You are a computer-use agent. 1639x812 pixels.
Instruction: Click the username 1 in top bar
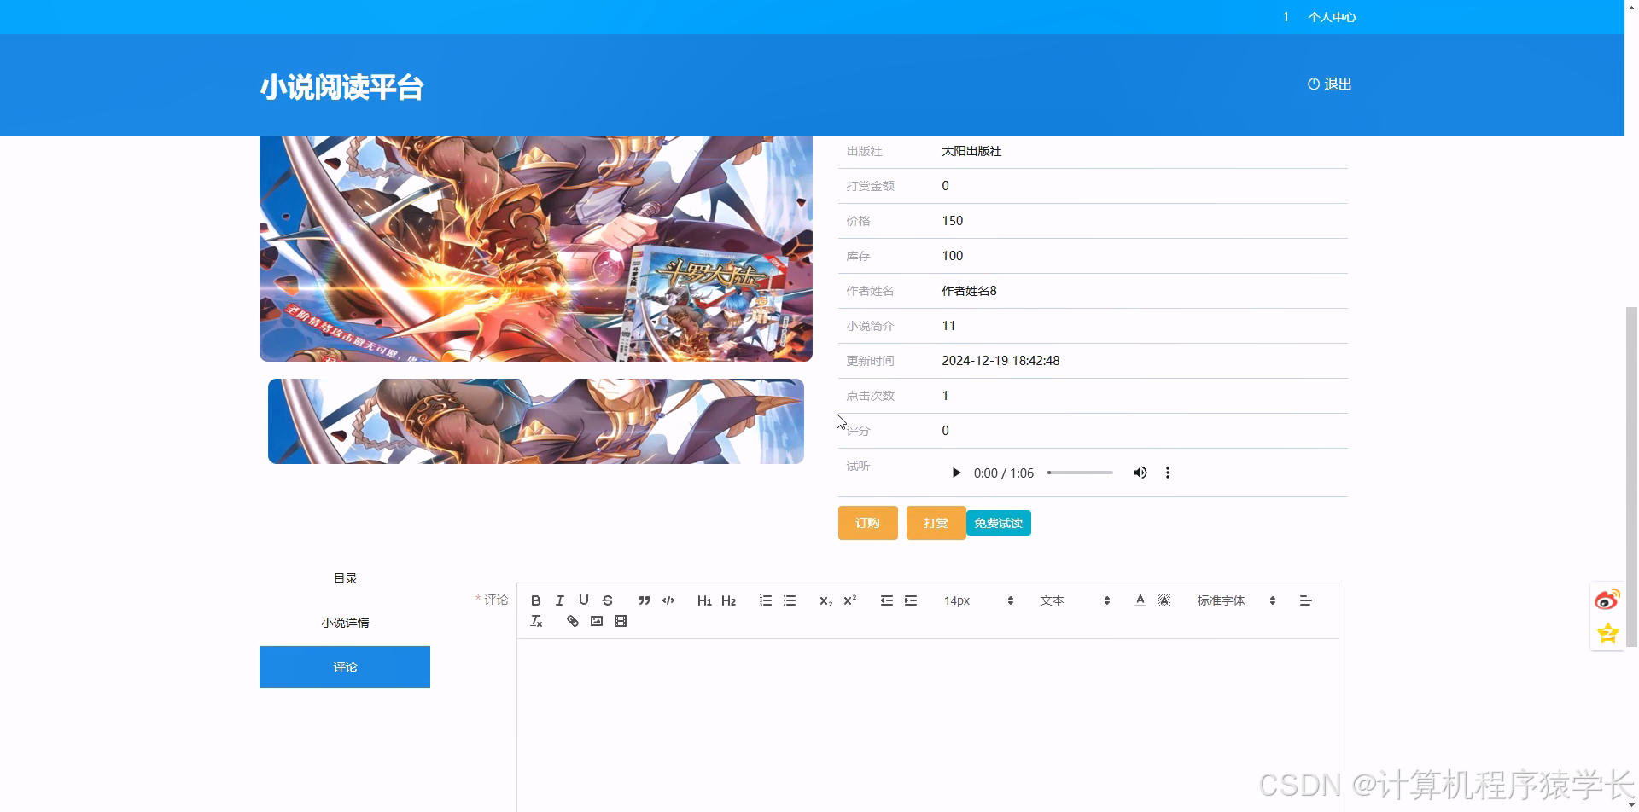point(1286,17)
